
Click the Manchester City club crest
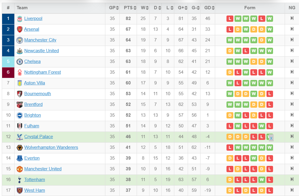click(20, 40)
